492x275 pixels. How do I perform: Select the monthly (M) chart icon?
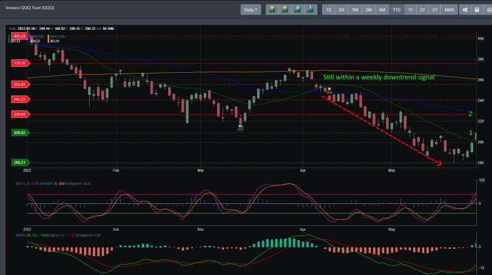pyautogui.click(x=272, y=10)
